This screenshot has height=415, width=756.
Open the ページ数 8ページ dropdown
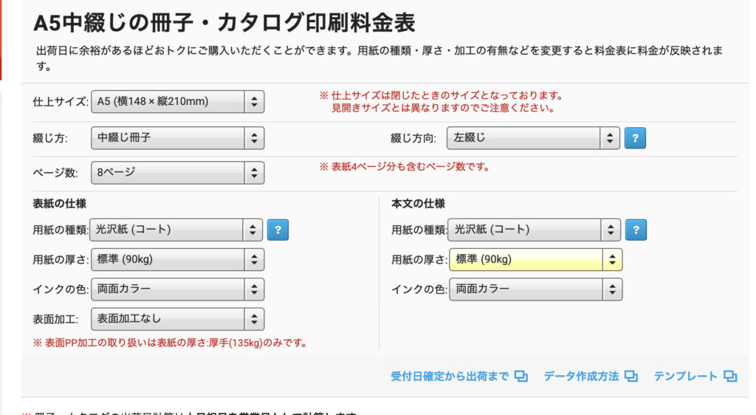177,173
